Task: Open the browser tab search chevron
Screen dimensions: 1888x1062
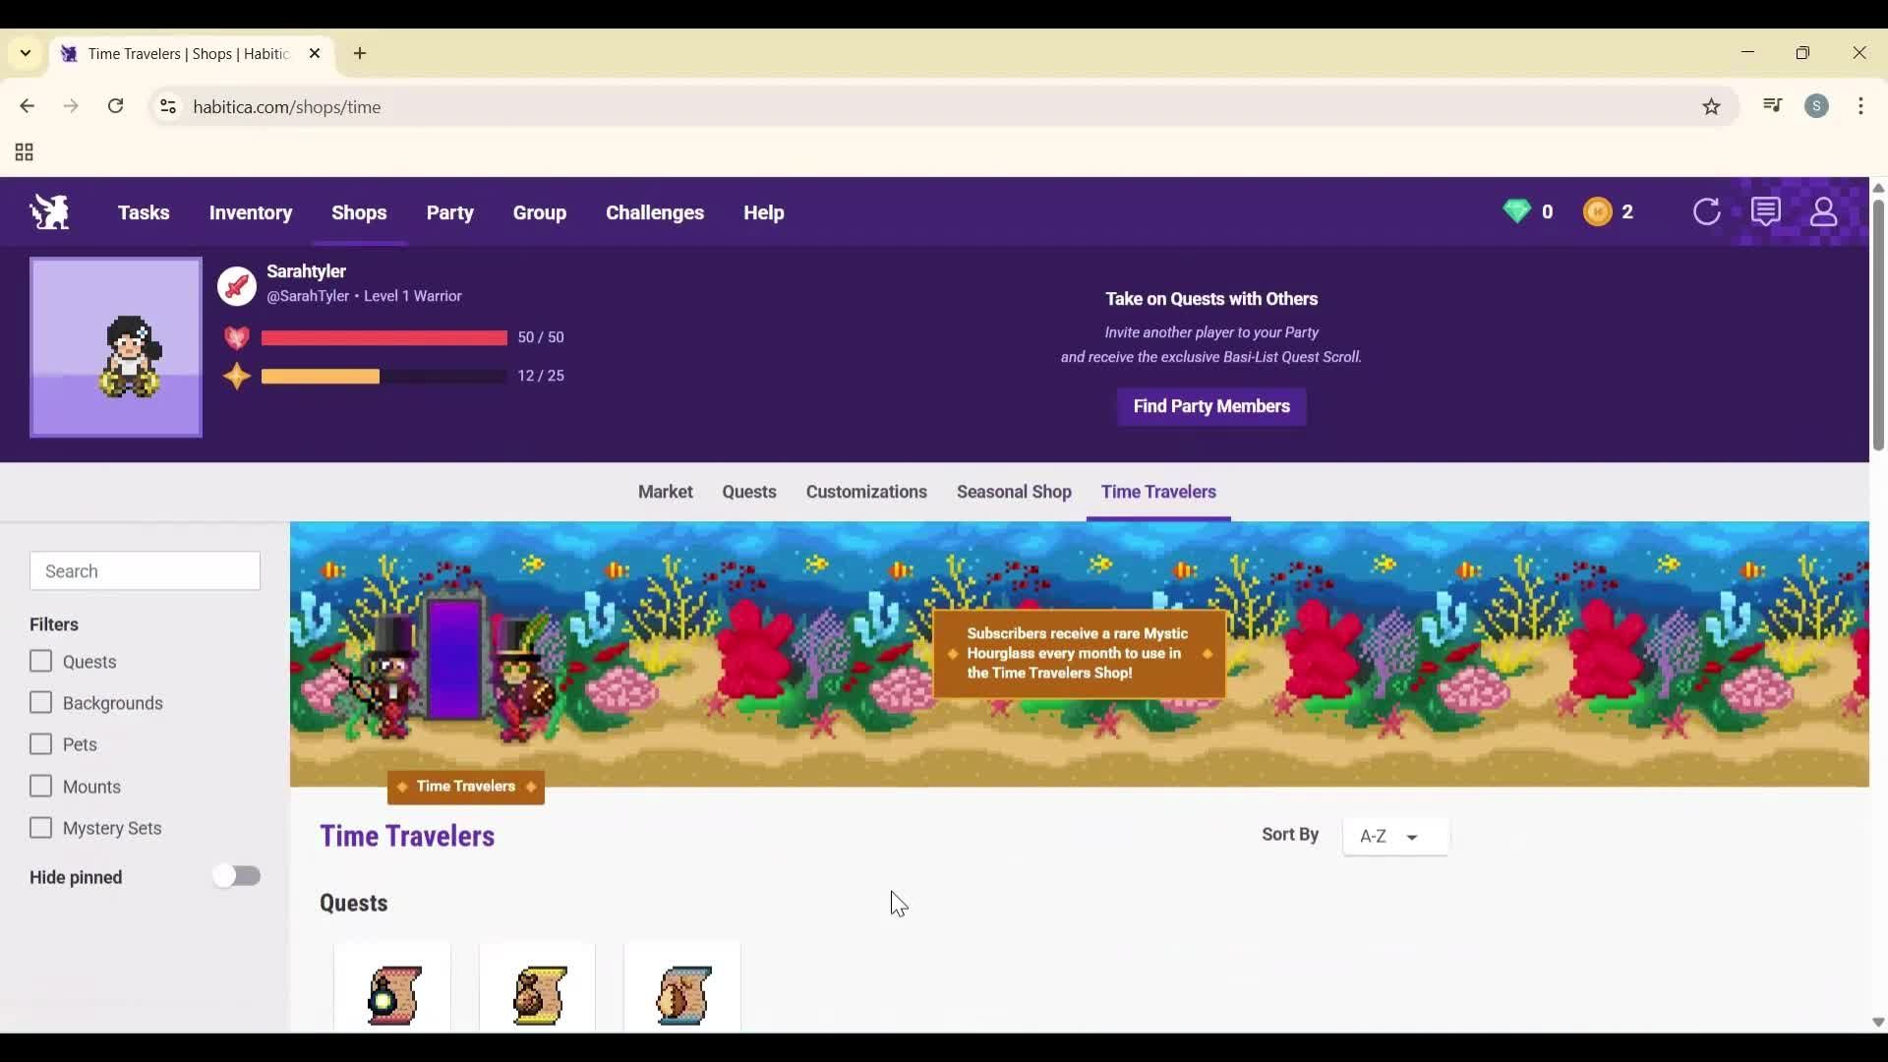Action: [x=26, y=53]
